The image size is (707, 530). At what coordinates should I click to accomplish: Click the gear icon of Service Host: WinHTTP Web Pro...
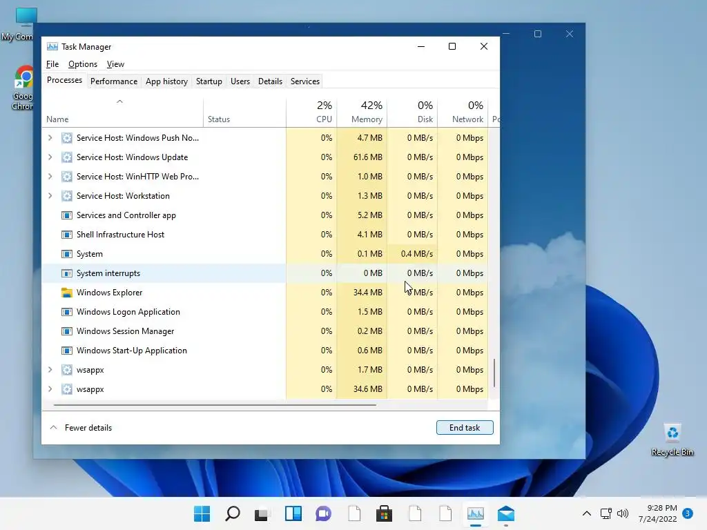click(x=67, y=177)
